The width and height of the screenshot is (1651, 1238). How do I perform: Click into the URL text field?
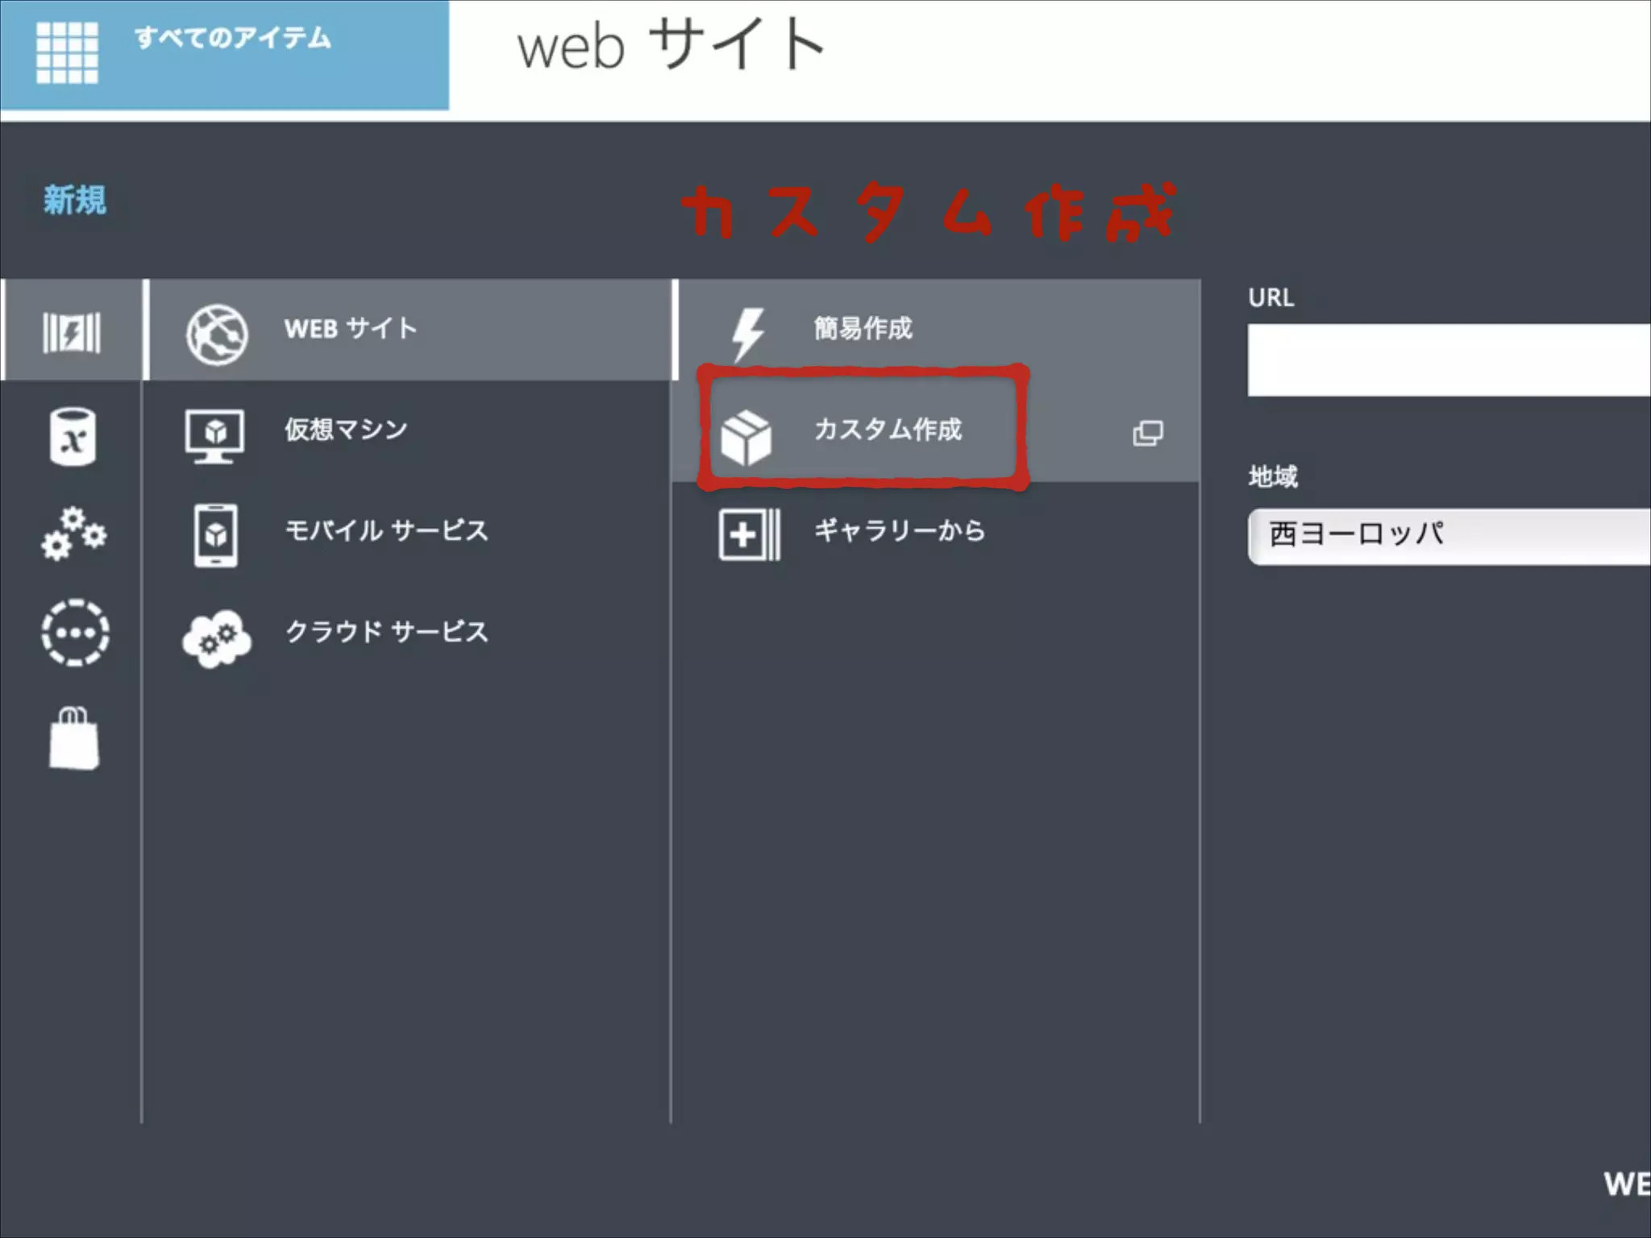click(x=1449, y=359)
